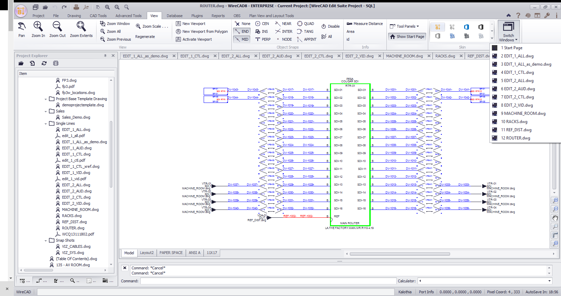Toggle INTER object snap
This screenshot has width=561, height=296.
[x=284, y=31]
